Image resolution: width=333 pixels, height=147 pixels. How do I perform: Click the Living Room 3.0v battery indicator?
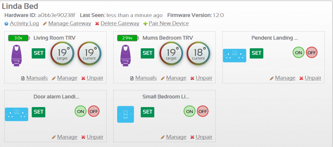[18, 38]
